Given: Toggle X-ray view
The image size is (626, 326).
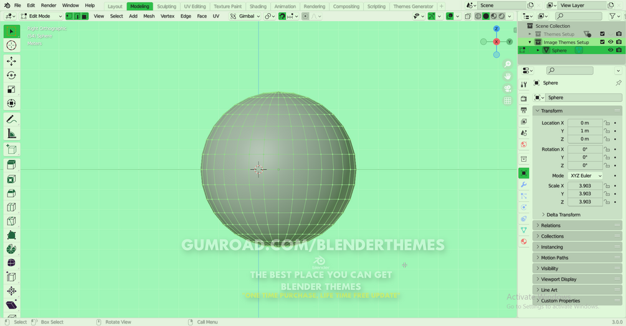Looking at the screenshot, I should (468, 16).
